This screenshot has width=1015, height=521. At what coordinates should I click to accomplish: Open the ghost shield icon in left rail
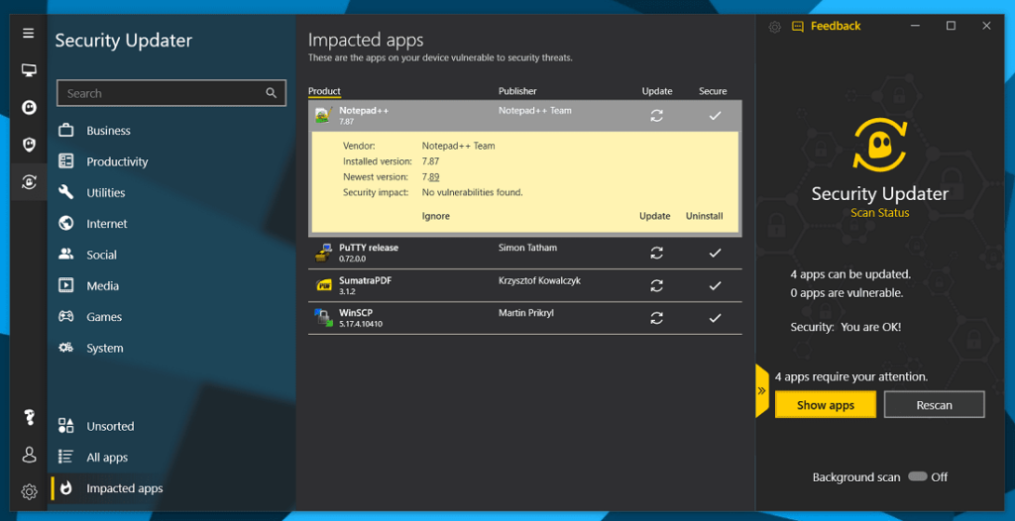tap(29, 145)
